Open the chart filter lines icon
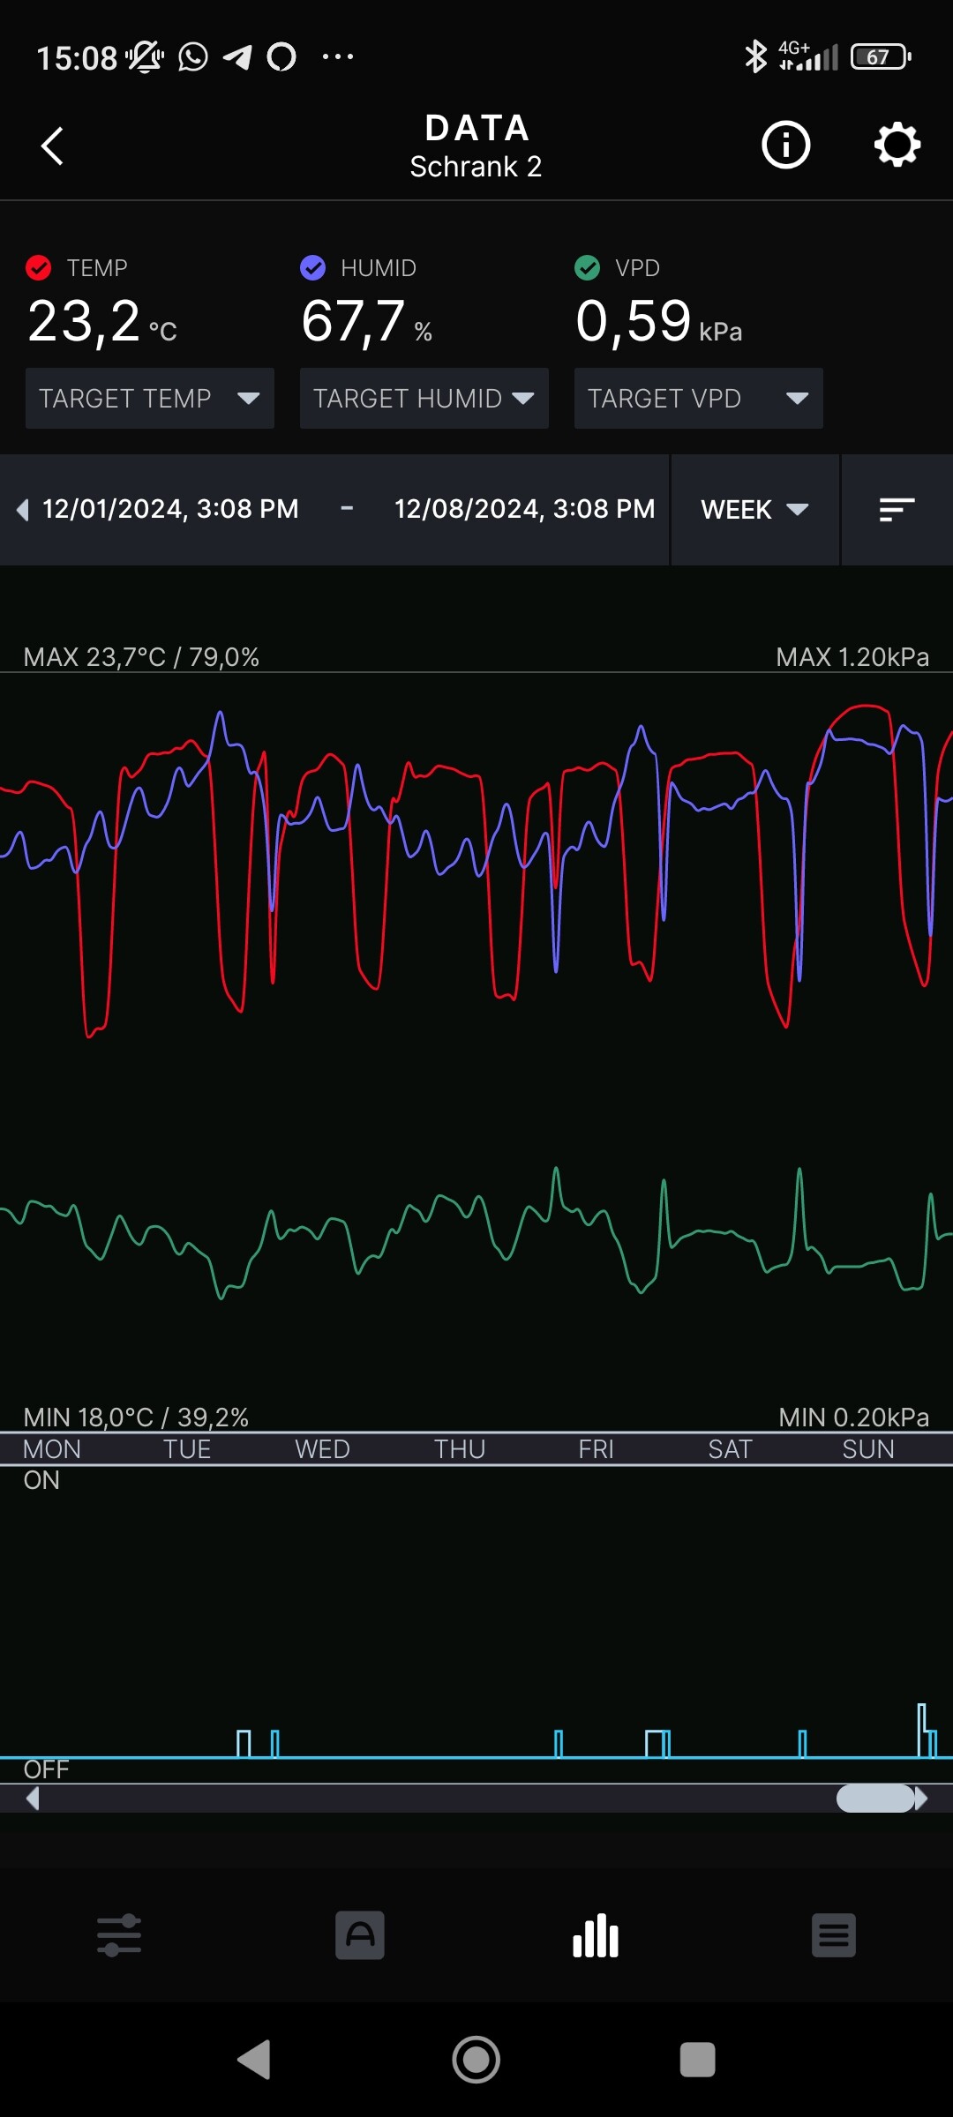Screen dimensions: 953x2117 click(x=897, y=510)
